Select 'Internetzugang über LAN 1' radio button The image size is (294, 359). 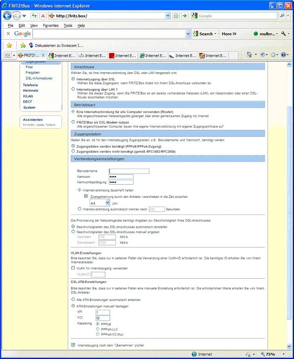(x=73, y=89)
